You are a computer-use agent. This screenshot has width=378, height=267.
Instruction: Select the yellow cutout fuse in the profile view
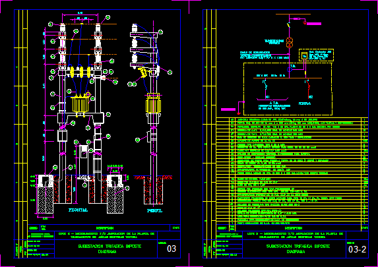pyautogui.click(x=144, y=72)
